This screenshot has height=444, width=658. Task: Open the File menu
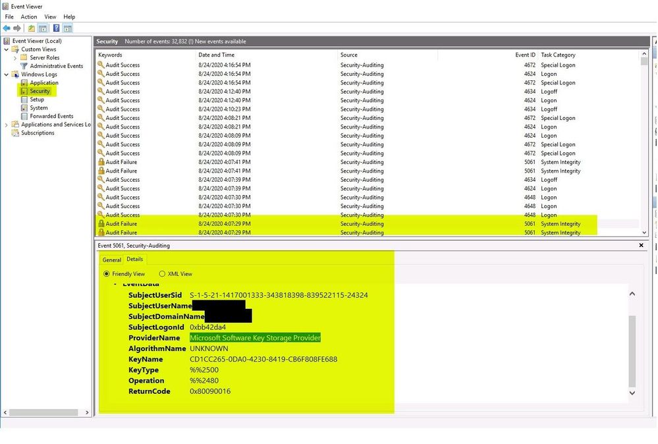pyautogui.click(x=9, y=16)
